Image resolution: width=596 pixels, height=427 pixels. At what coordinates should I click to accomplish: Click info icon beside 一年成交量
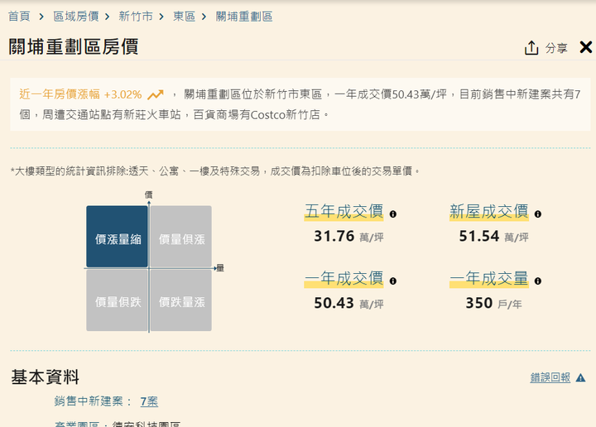click(538, 281)
